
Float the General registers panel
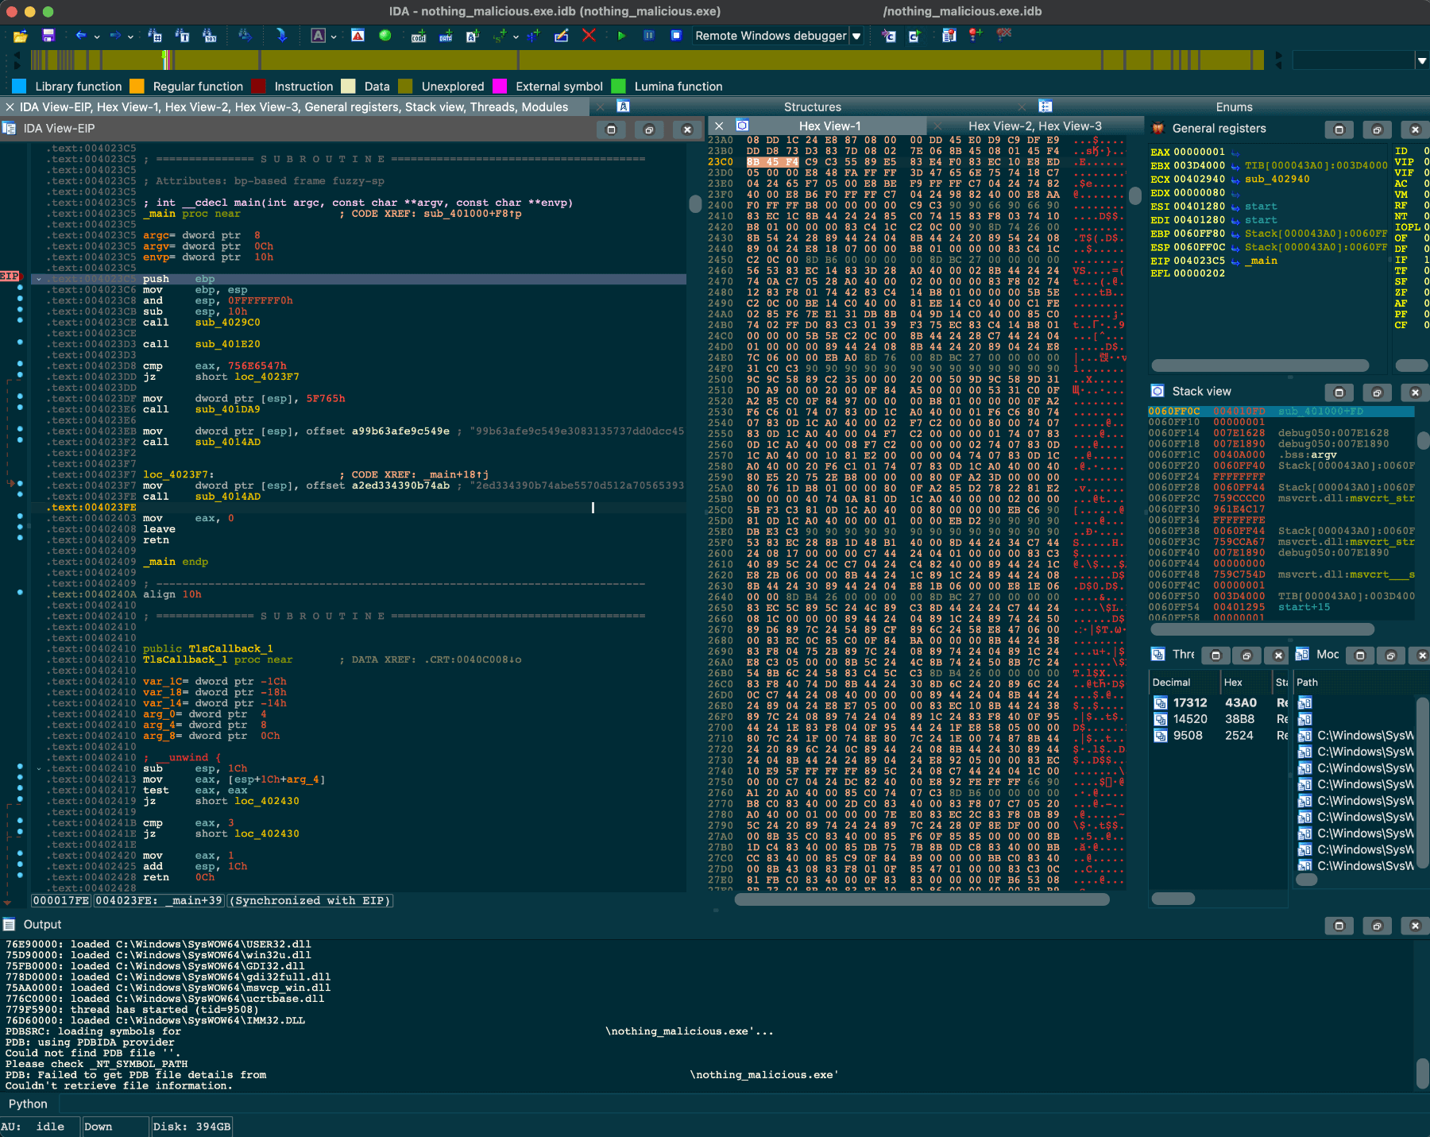(1378, 130)
